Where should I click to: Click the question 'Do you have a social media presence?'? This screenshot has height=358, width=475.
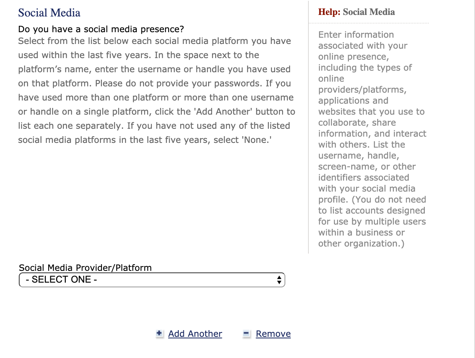tap(101, 29)
